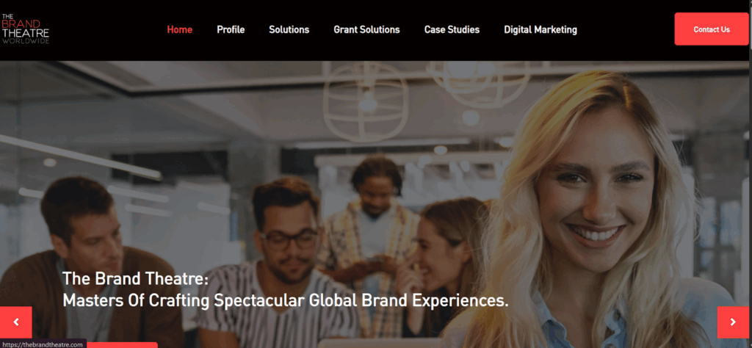
Task: Click the "Masters Of Crafting Spectacular" tagline
Action: tap(184, 301)
